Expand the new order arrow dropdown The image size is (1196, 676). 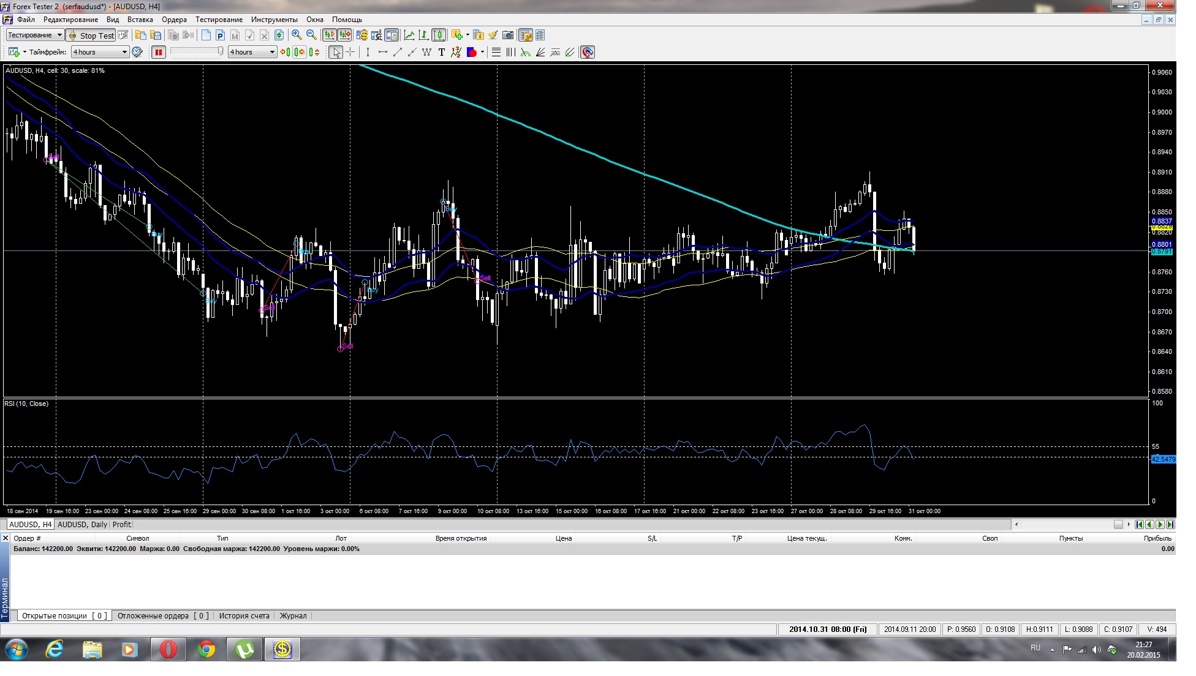(x=467, y=35)
